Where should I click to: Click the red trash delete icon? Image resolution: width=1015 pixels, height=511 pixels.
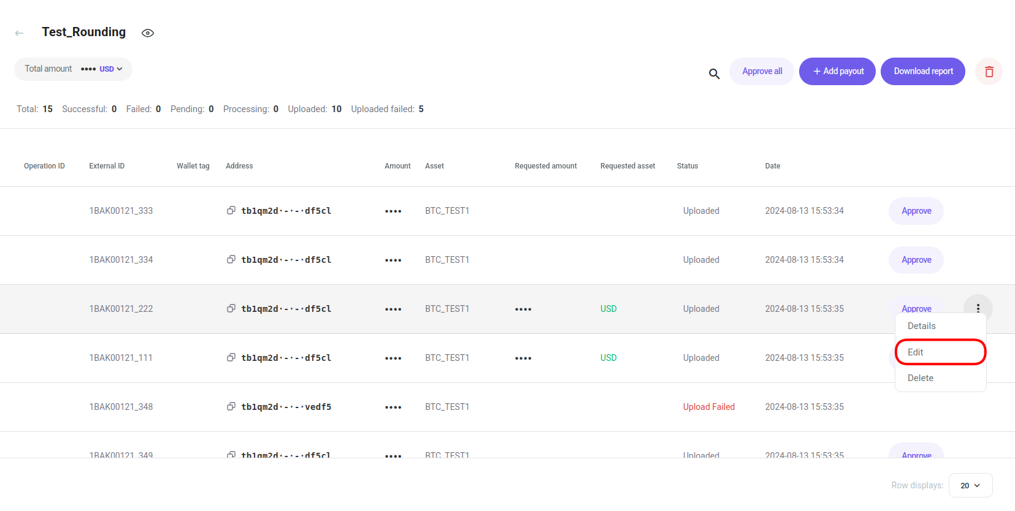tap(989, 72)
